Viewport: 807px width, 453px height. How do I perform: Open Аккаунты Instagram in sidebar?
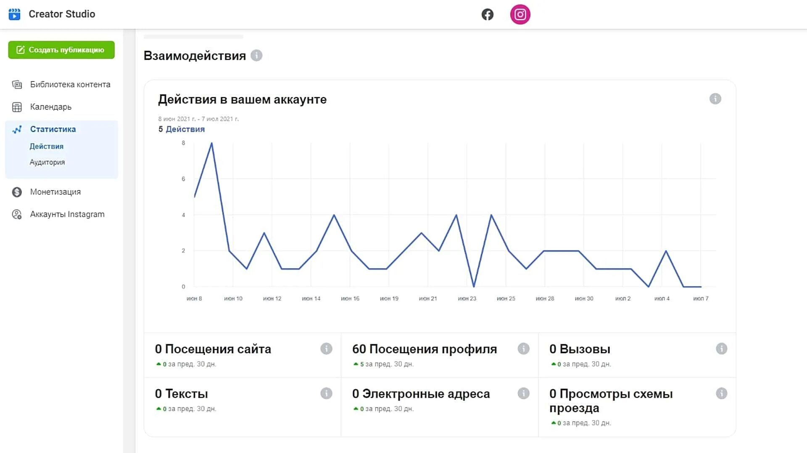point(67,214)
